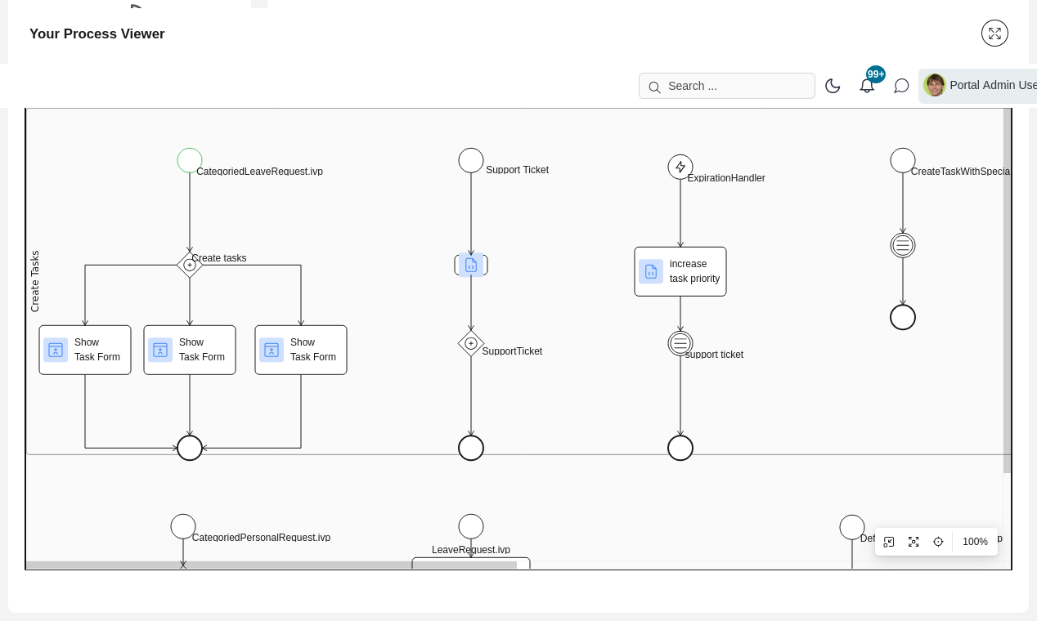Image resolution: width=1037 pixels, height=621 pixels.
Task: Select the Create Tasks lane label
Action: 34,281
